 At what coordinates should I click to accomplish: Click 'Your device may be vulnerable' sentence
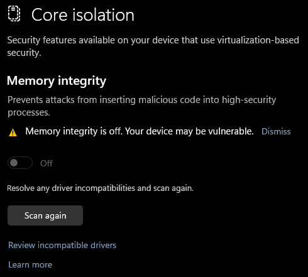pos(189,131)
